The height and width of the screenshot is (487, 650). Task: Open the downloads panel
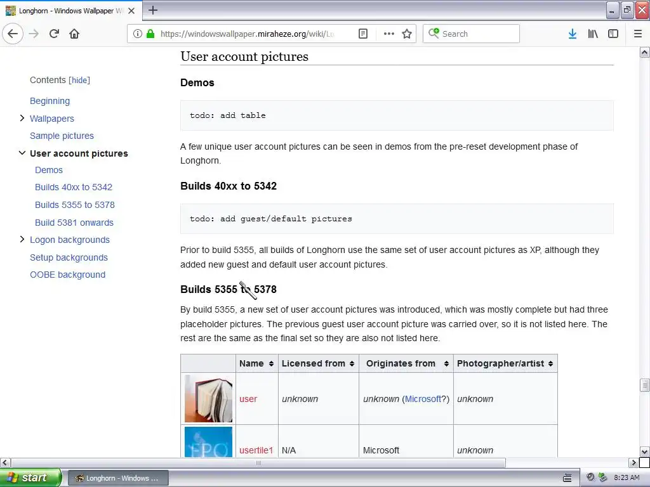pos(573,34)
